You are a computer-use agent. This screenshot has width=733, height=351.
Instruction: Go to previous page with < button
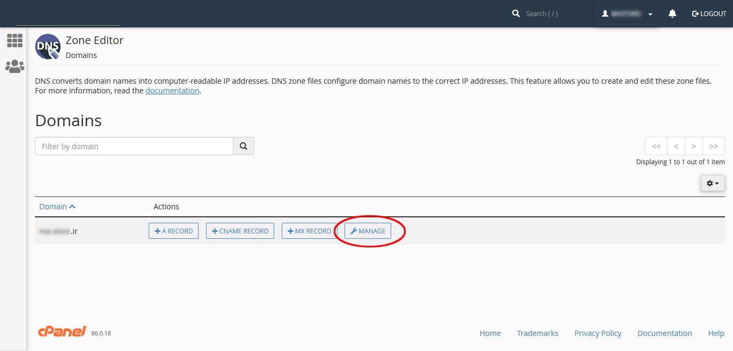coord(676,146)
